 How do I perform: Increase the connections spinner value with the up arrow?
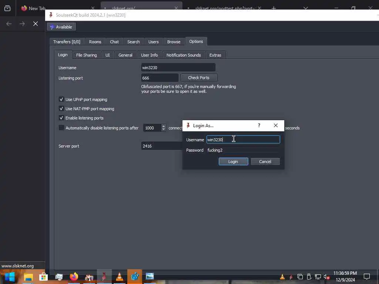pos(164,126)
